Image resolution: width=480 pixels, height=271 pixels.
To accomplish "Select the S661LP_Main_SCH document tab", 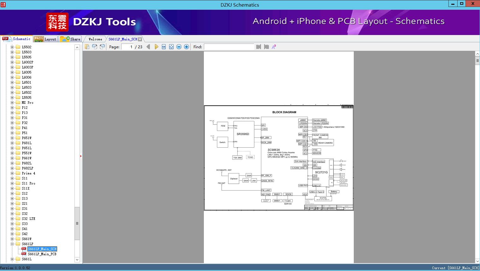I will [123, 39].
